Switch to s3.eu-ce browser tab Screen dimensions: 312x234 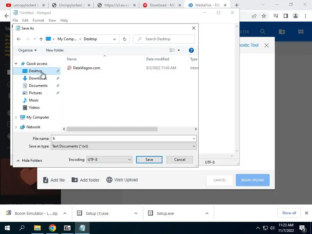click(x=117, y=5)
